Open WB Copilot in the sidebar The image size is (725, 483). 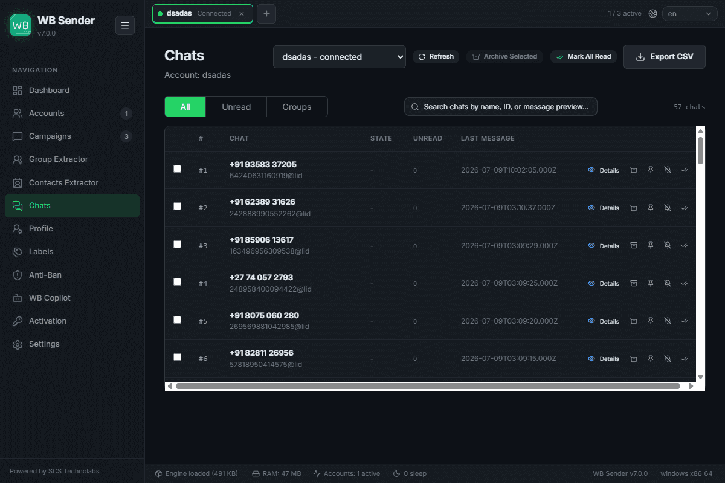[72, 298]
